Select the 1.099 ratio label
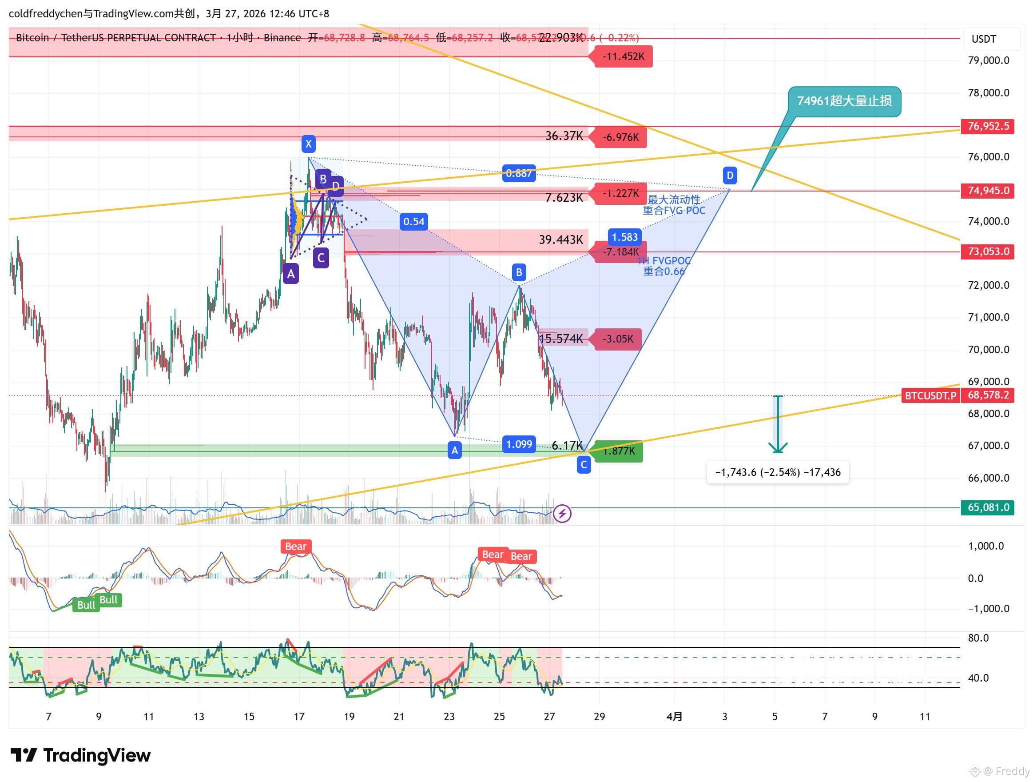 click(519, 444)
